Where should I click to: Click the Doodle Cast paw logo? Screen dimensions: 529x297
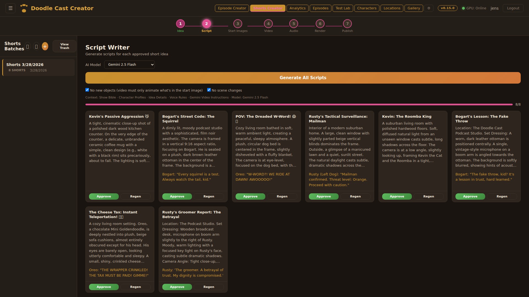coord(24,8)
